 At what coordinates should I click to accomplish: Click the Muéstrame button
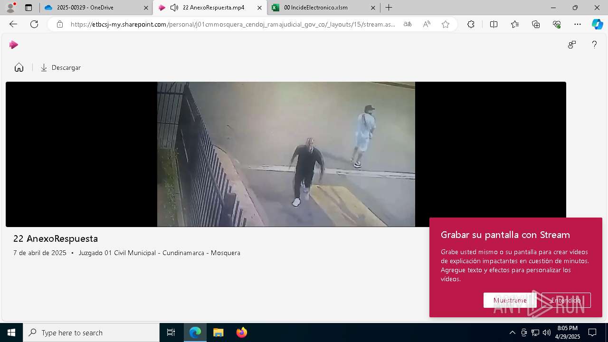click(510, 300)
